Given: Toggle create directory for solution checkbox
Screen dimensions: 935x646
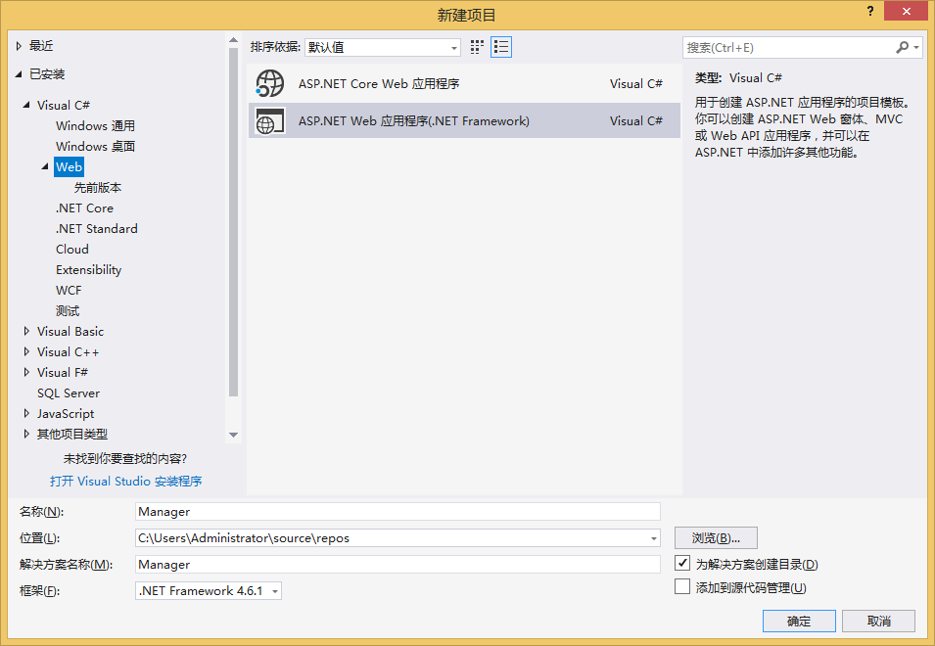Looking at the screenshot, I should click(x=682, y=563).
